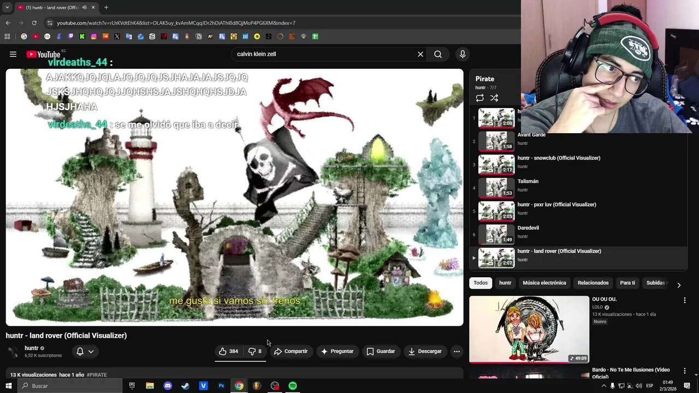Open site information icon in address bar
The image size is (699, 393).
click(x=50, y=23)
